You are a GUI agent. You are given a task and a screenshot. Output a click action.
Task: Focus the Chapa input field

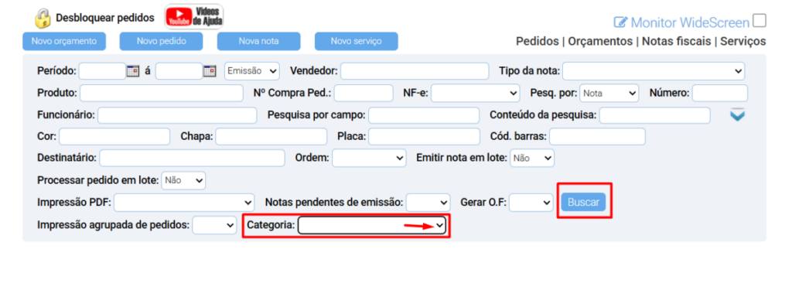tap(271, 136)
